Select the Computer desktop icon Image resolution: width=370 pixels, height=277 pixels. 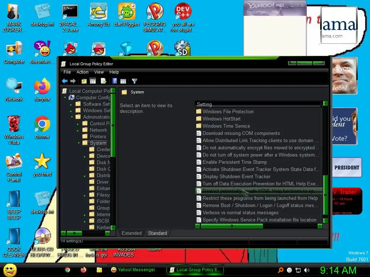click(14, 52)
